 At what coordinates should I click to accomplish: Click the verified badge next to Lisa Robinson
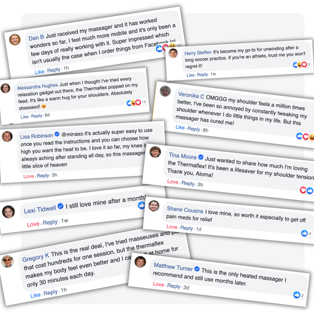(x=57, y=134)
